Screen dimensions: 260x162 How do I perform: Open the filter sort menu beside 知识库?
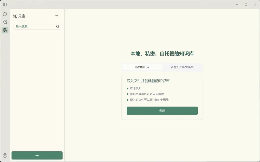click(57, 16)
